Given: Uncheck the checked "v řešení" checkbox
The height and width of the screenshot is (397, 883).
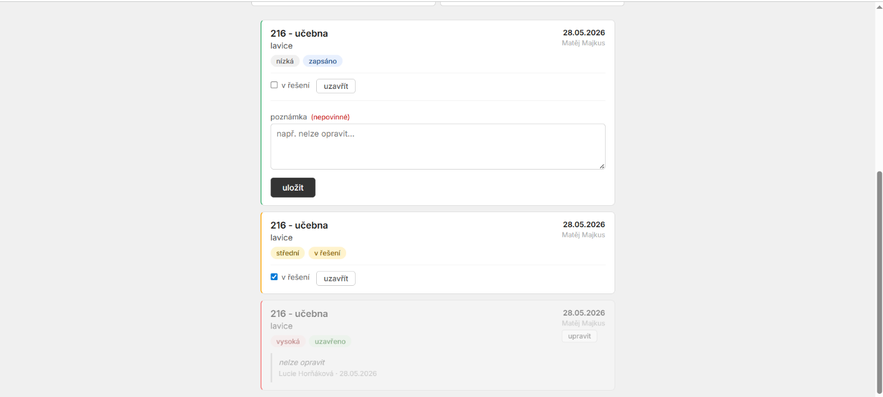Looking at the screenshot, I should (x=274, y=277).
